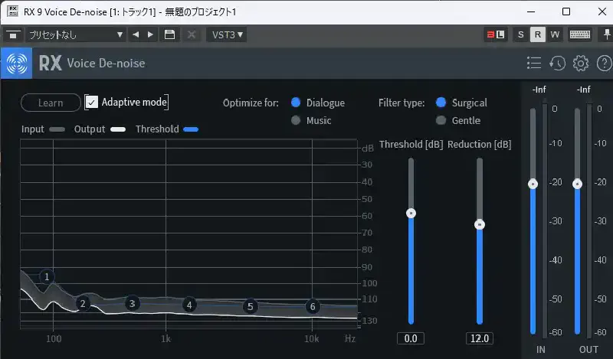Select Surgical filter type

(441, 103)
